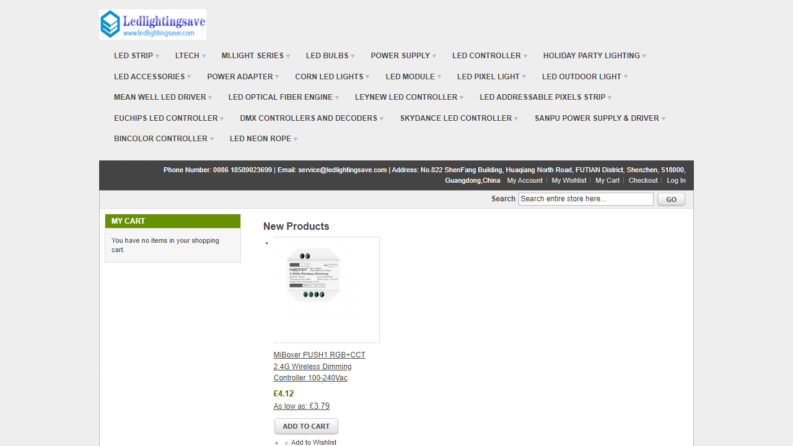
Task: Click the New Products heading
Action: coord(296,226)
